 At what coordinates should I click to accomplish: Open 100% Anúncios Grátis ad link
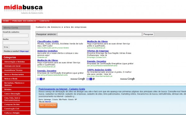coord(99,70)
